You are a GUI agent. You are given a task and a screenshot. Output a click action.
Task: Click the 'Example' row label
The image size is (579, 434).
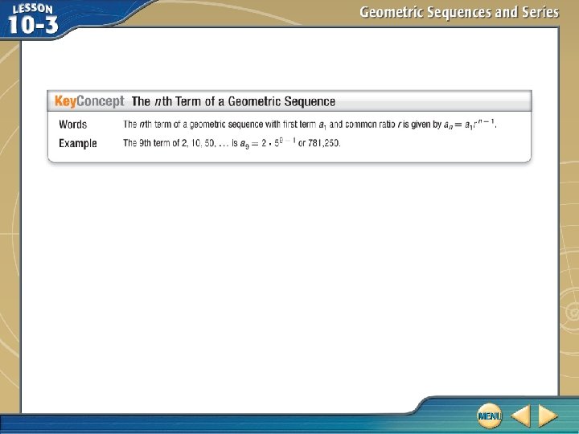point(78,143)
